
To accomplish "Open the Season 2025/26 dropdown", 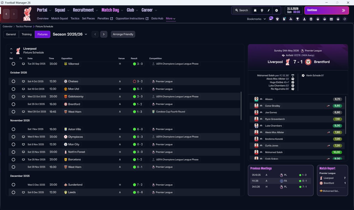I will tap(70, 34).
